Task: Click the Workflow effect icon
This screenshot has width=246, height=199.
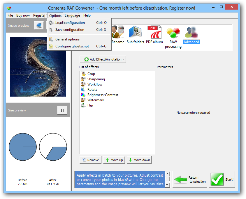Action: (x=83, y=84)
